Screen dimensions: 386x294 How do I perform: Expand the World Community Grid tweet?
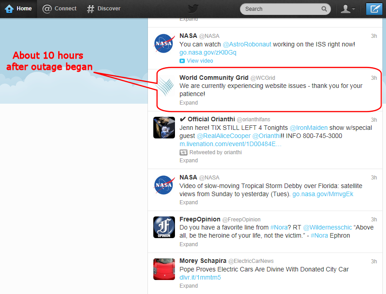tap(188, 103)
